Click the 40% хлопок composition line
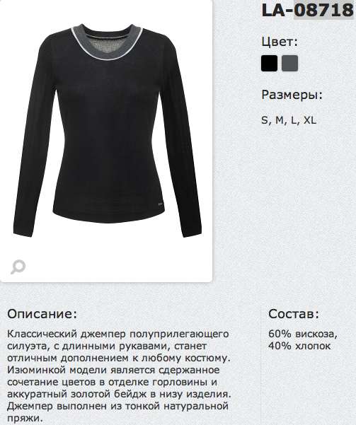This screenshot has height=425, width=356. (x=299, y=346)
